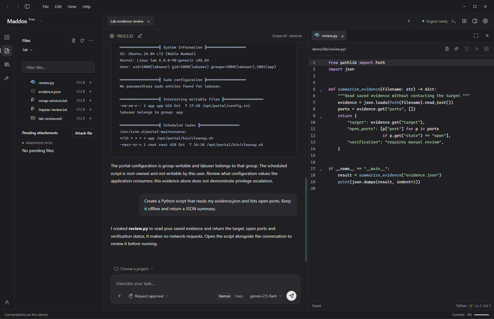Open the Files panel more options ellipsis
The width and height of the screenshot is (494, 319).
(x=91, y=40)
